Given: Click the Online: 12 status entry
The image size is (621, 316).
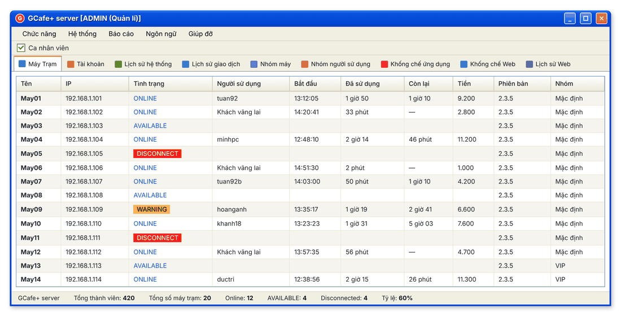Looking at the screenshot, I should pos(239,298).
